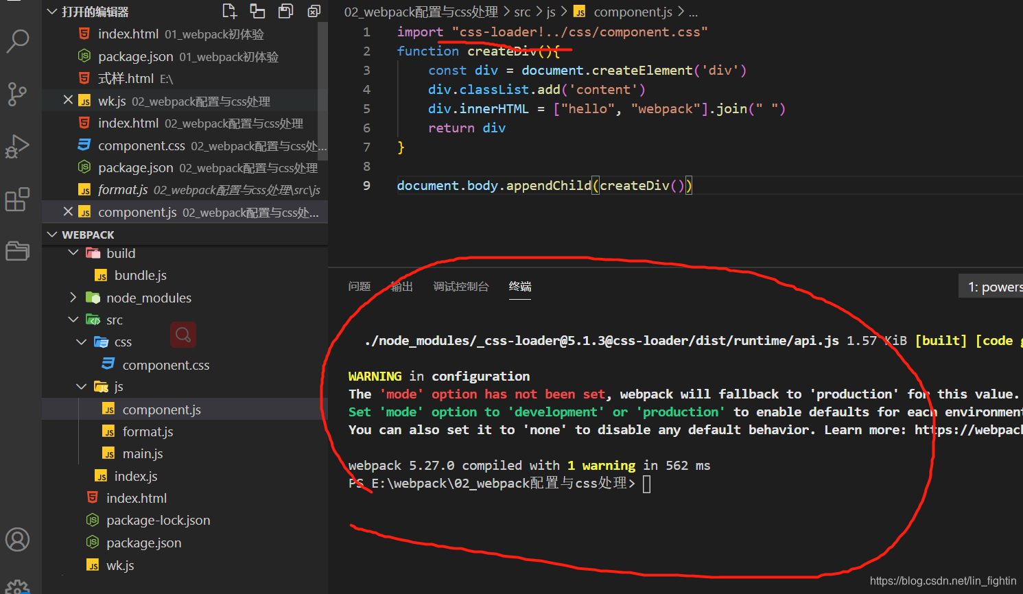The width and height of the screenshot is (1023, 594).
Task: Click the New Untitled File icon
Action: click(x=230, y=11)
